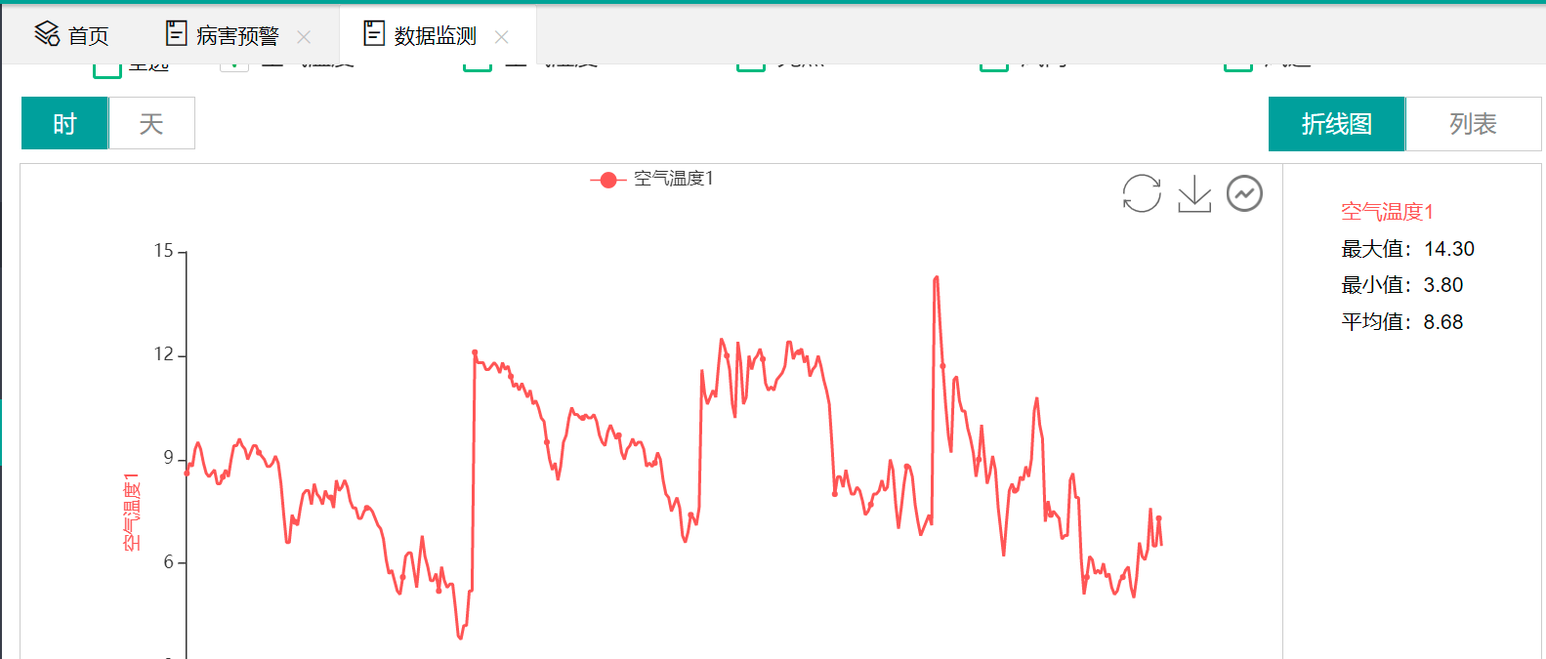Click the highest peak on the temperature line

tap(936, 277)
